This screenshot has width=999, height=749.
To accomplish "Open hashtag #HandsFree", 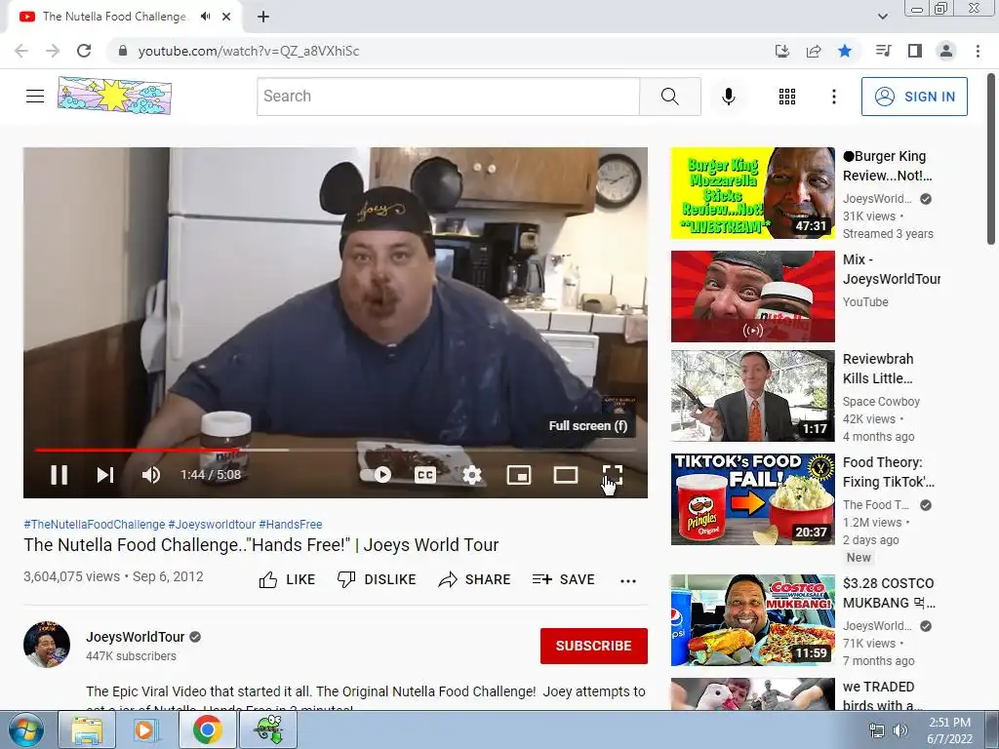I will point(291,524).
